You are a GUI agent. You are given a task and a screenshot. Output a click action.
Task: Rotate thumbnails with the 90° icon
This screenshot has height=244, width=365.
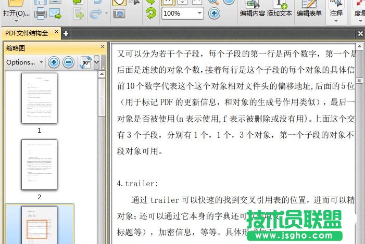[x=86, y=62]
